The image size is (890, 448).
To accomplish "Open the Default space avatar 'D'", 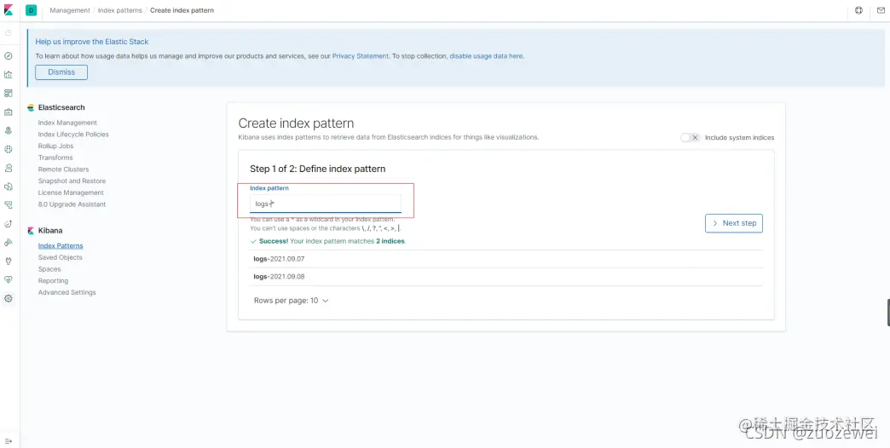I will (x=32, y=10).
